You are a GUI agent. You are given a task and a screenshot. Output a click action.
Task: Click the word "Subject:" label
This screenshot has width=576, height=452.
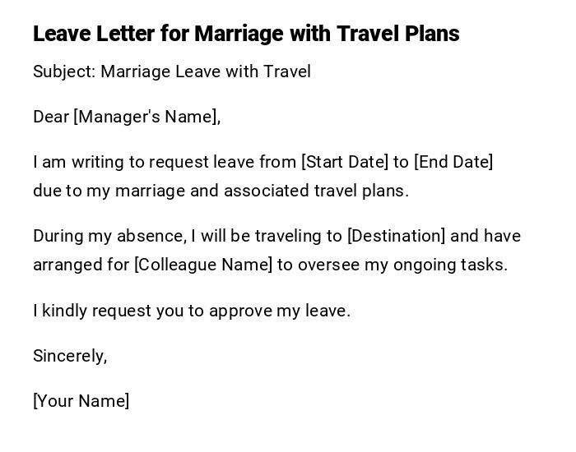point(64,72)
